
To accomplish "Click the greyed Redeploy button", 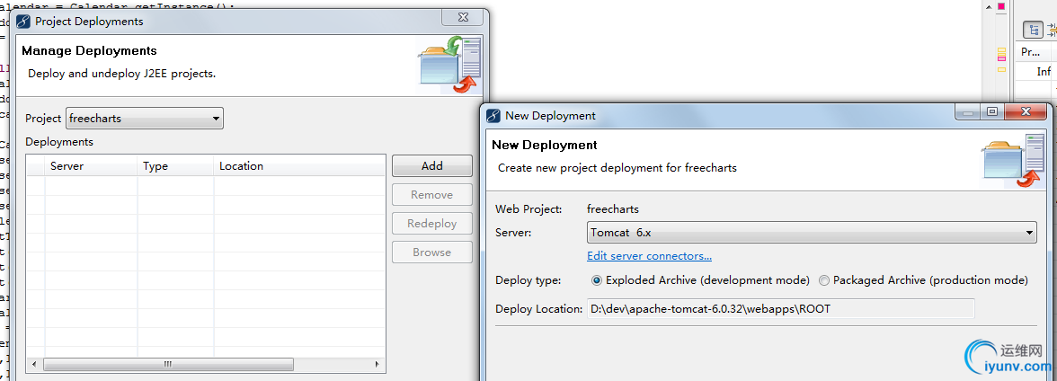I will click(x=432, y=224).
